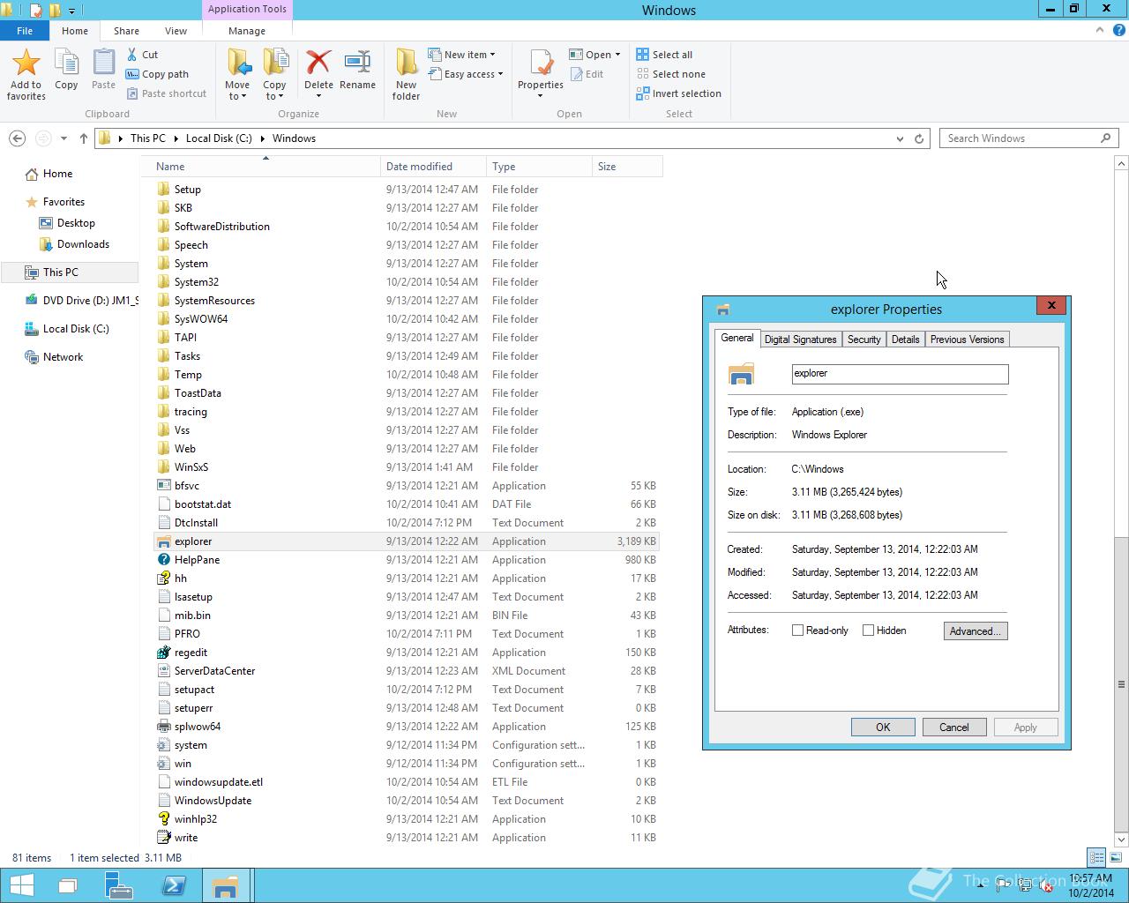The image size is (1129, 903).
Task: Select Downloads in navigation pane
Action: coord(83,244)
